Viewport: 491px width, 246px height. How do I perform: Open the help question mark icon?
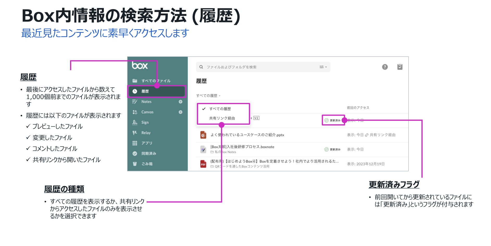385,67
